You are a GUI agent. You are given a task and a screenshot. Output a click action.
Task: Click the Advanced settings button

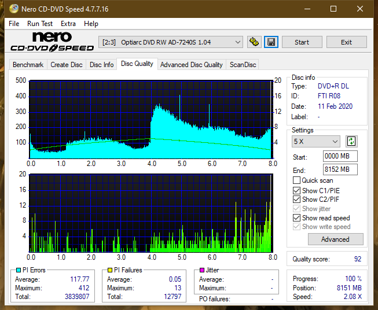(335, 239)
